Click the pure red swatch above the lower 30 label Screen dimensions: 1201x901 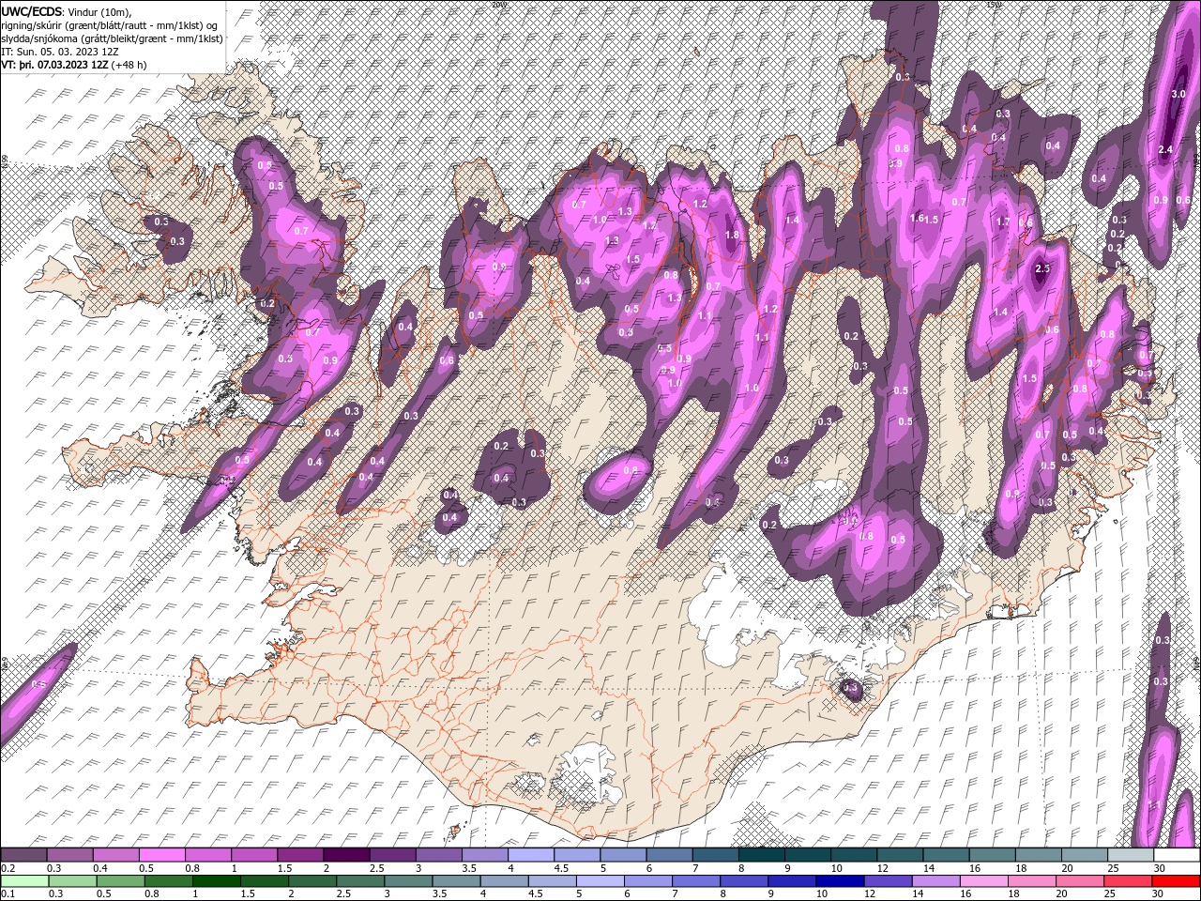coord(1177,881)
